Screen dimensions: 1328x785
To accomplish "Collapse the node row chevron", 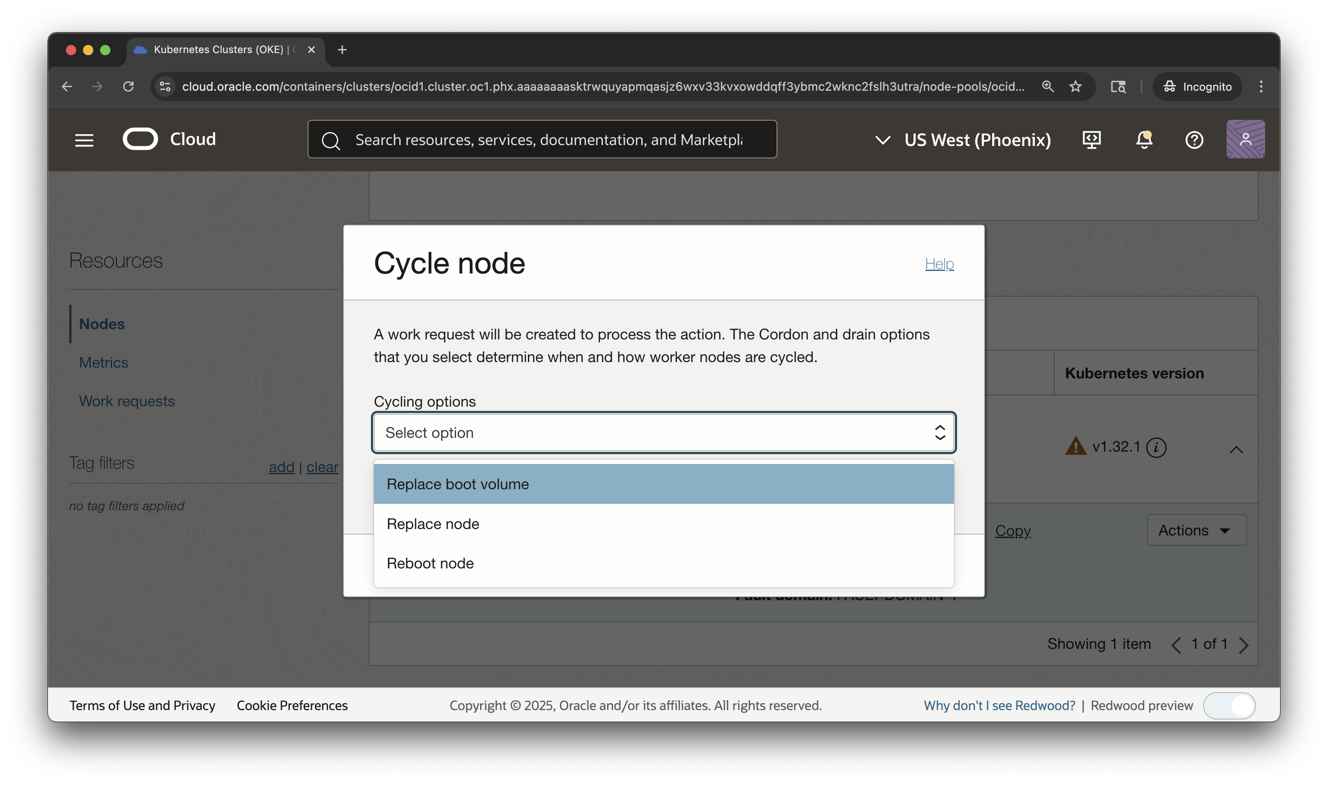I will 1236,449.
